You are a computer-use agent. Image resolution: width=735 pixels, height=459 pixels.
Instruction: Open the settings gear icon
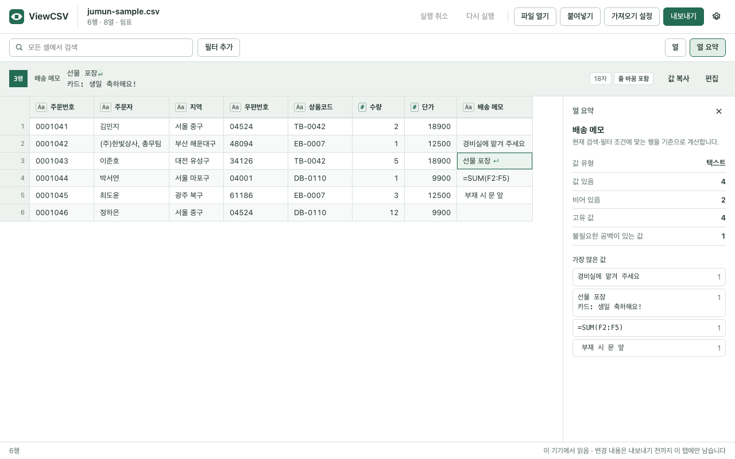pos(716,16)
